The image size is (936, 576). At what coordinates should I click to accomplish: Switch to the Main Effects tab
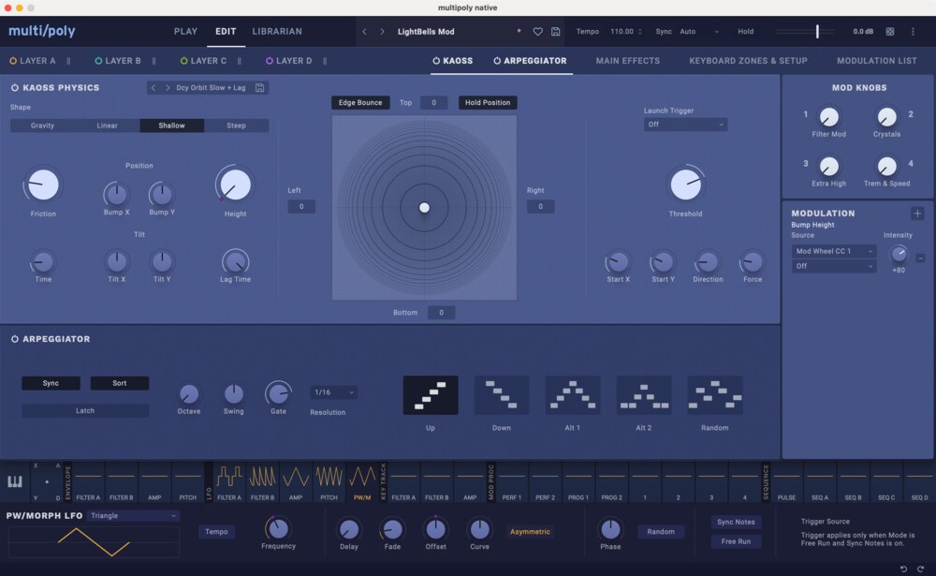point(627,61)
